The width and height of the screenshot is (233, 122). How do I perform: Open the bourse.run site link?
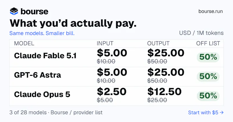click(211, 11)
